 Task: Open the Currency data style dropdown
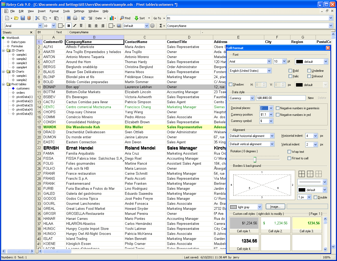click(252, 98)
